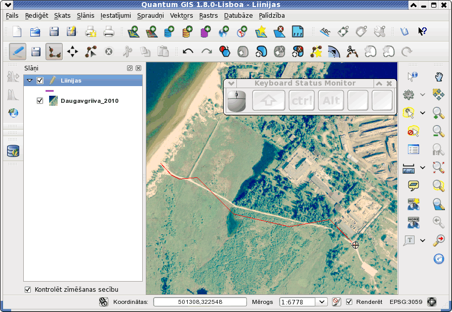Open the Rediģēt menu
Screen dimensions: 452x312
(x=36, y=16)
